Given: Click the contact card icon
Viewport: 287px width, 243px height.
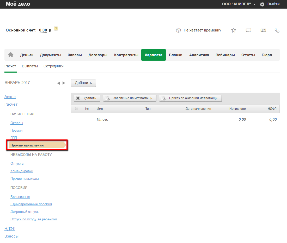Looking at the screenshot, I should (x=263, y=30).
